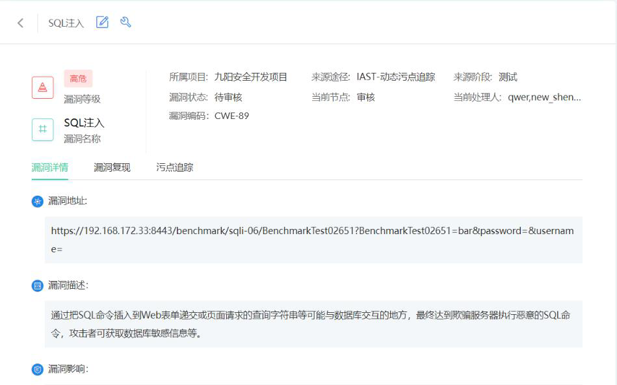Click the red 漏洞等级 warning icon
Image resolution: width=617 pixels, height=385 pixels.
(42, 87)
